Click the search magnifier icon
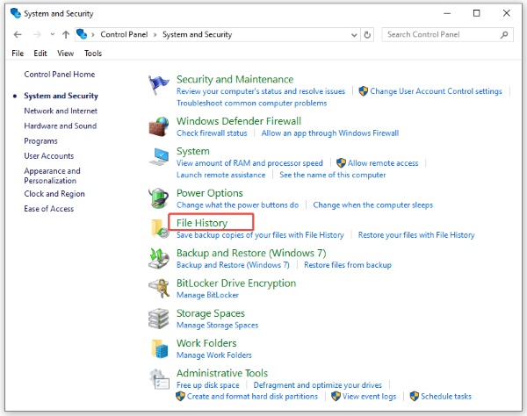 [x=504, y=34]
